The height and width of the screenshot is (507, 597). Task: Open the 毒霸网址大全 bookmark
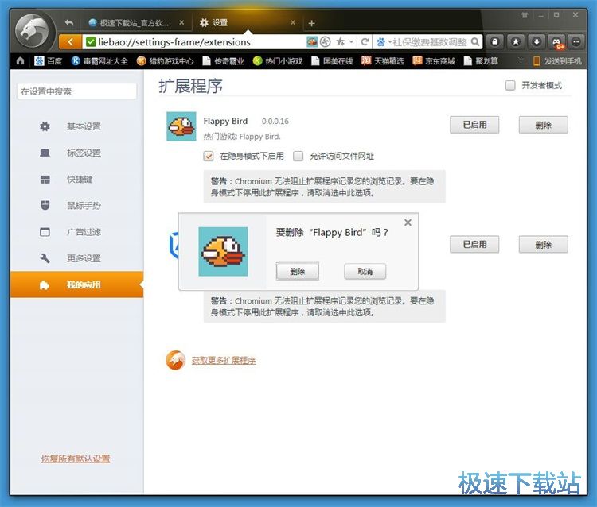[99, 61]
